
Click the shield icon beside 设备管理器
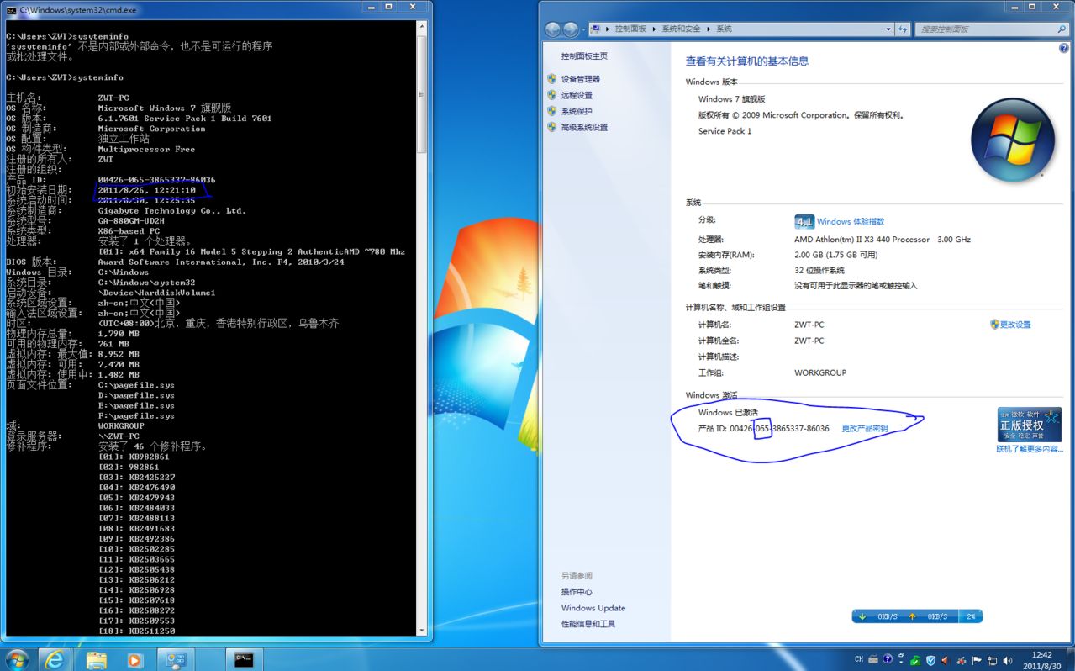pos(552,79)
